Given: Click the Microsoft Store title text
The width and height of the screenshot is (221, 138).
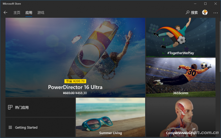Looking at the screenshot, I should point(12,4).
